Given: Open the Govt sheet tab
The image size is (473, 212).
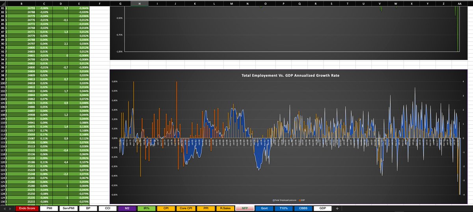Looking at the screenshot, I should click(x=265, y=208).
